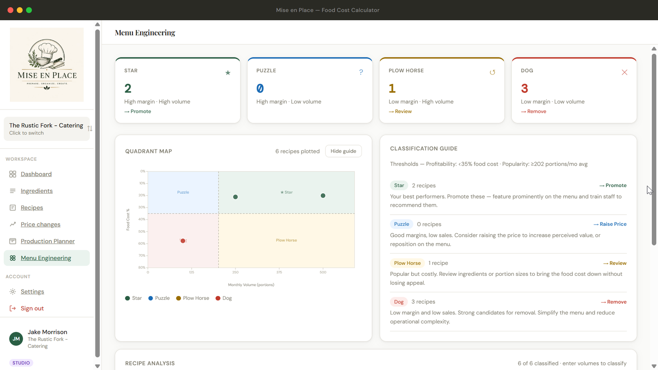This screenshot has width=658, height=370.
Task: Click the Jake Morrison user name
Action: (47, 332)
